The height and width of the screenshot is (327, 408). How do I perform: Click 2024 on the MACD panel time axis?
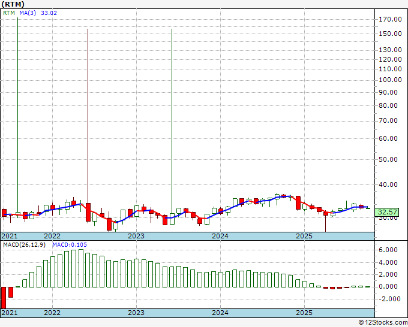tap(220, 313)
